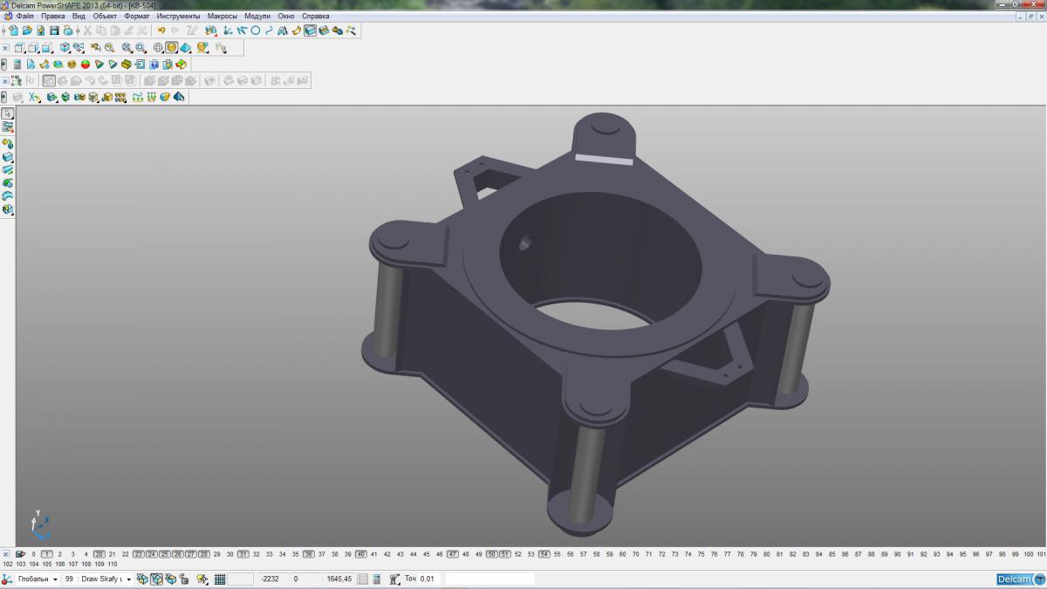
Task: Open the Инструменты menu
Action: click(x=179, y=16)
